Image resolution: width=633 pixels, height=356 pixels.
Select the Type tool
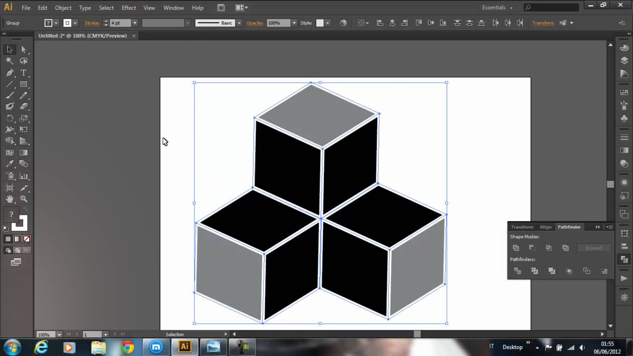23,73
